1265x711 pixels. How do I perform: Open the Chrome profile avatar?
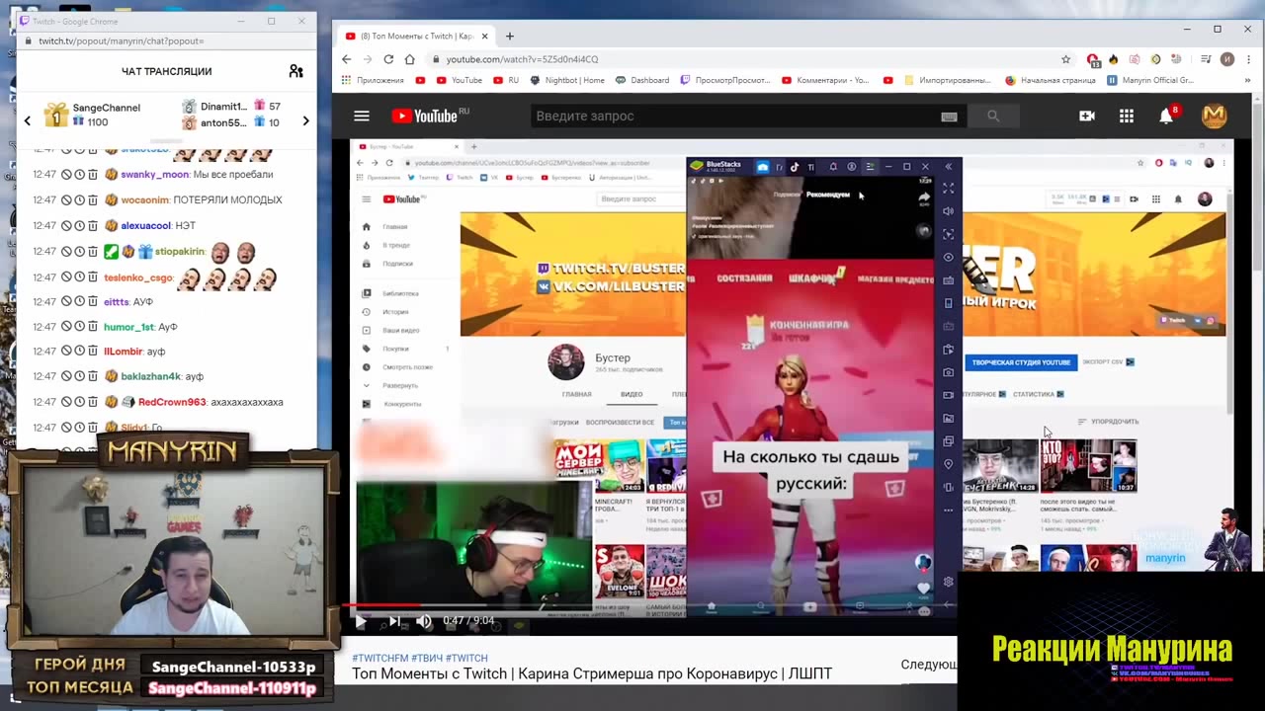pyautogui.click(x=1226, y=59)
